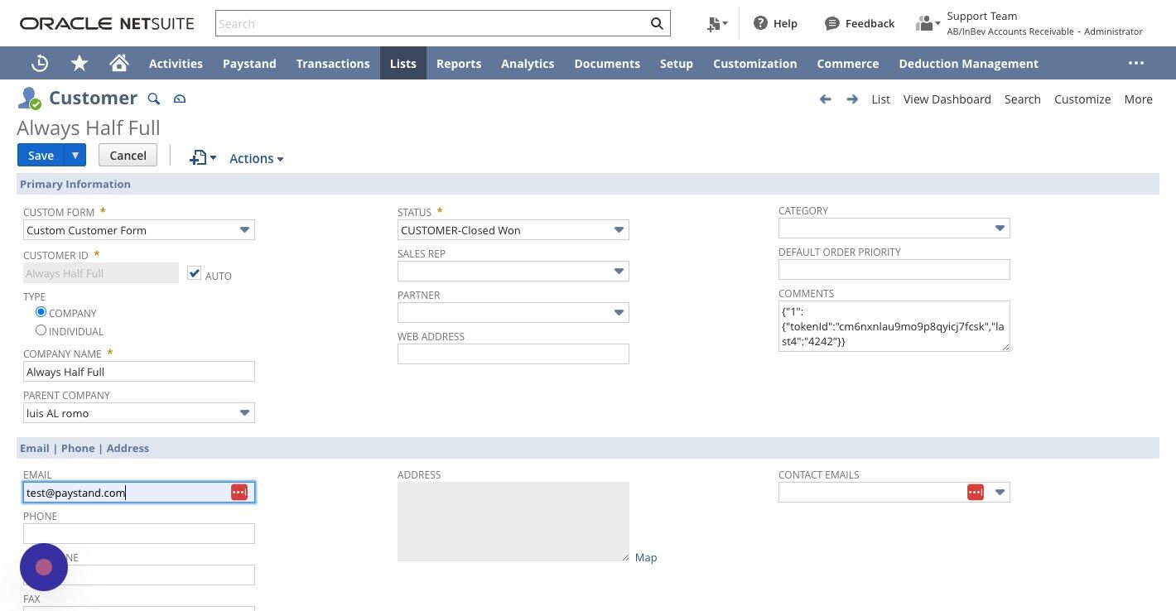
Task: Click the Comments text area
Action: tap(894, 326)
